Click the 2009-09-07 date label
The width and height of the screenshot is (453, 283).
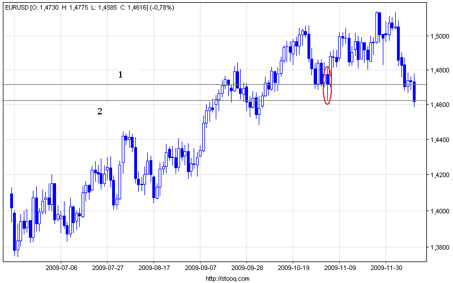200,268
